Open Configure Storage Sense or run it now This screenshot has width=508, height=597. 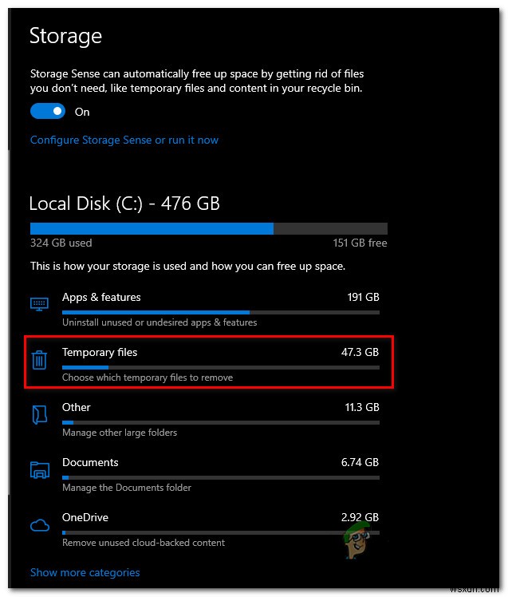[x=124, y=140]
